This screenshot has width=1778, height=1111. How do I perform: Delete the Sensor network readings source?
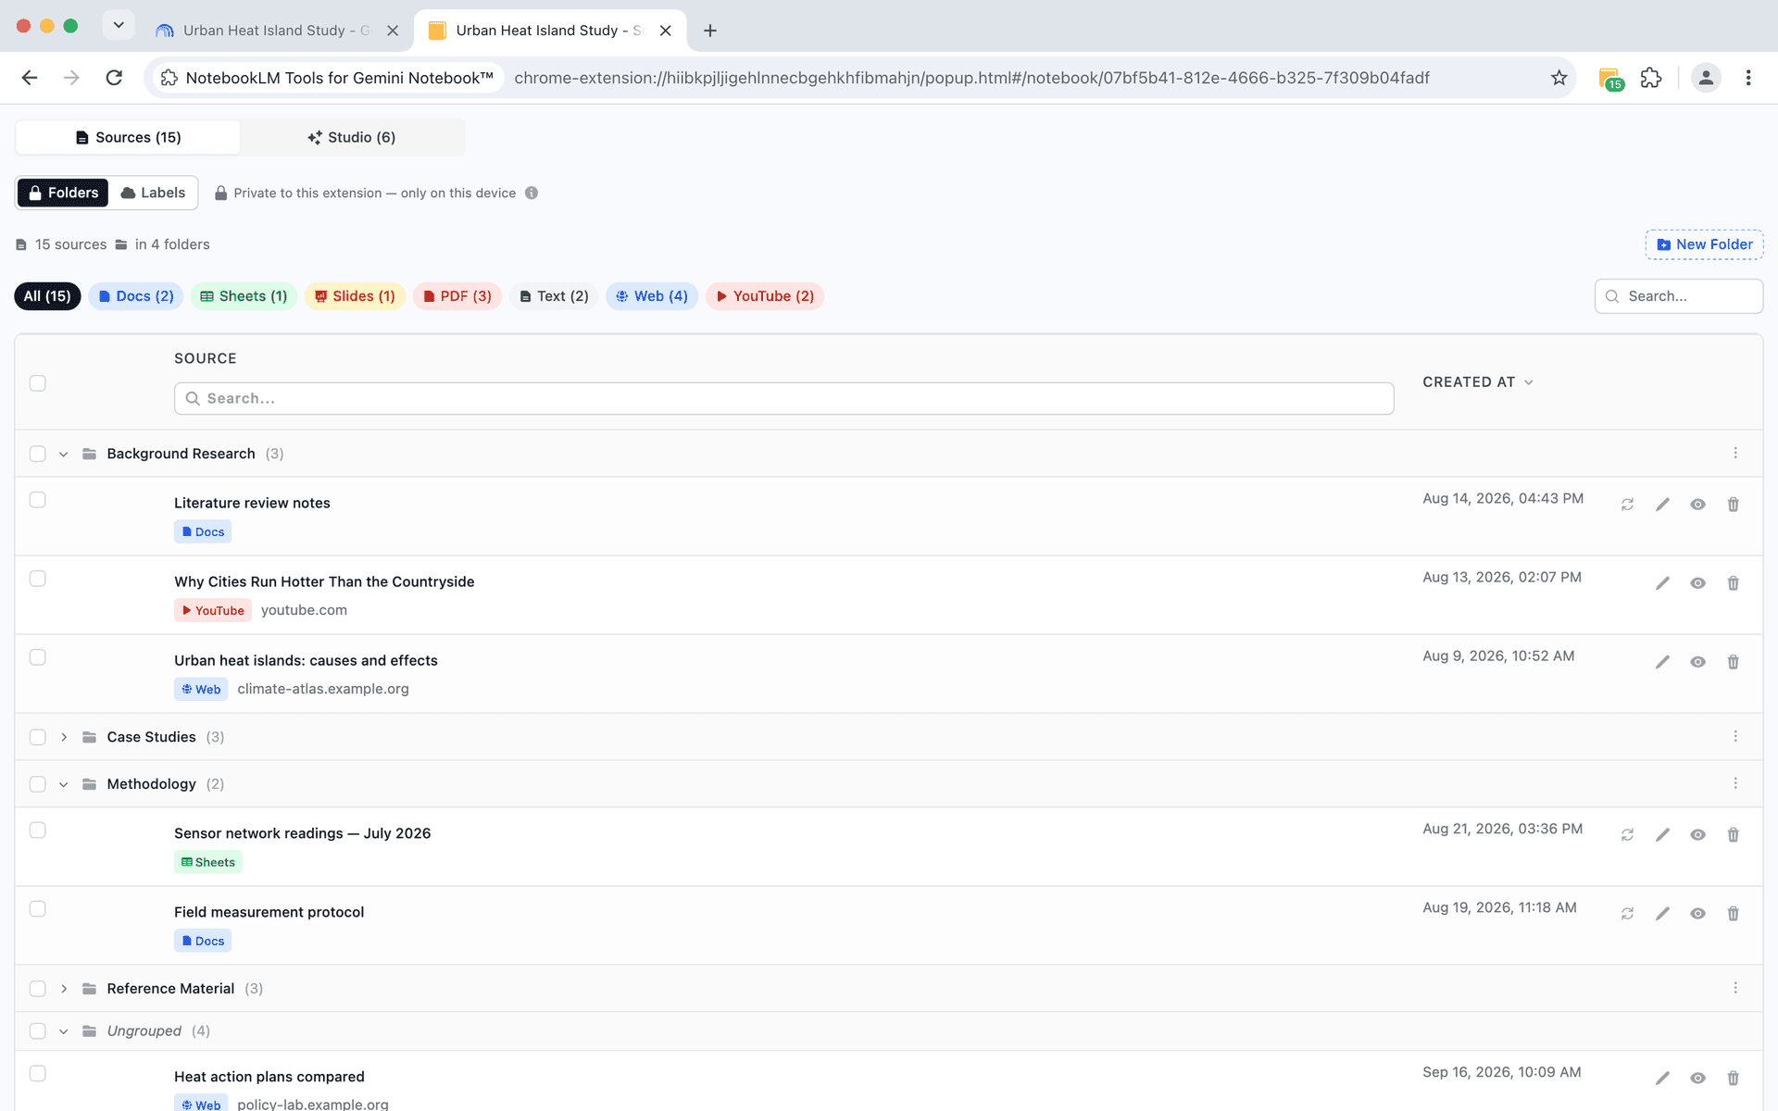click(1733, 835)
